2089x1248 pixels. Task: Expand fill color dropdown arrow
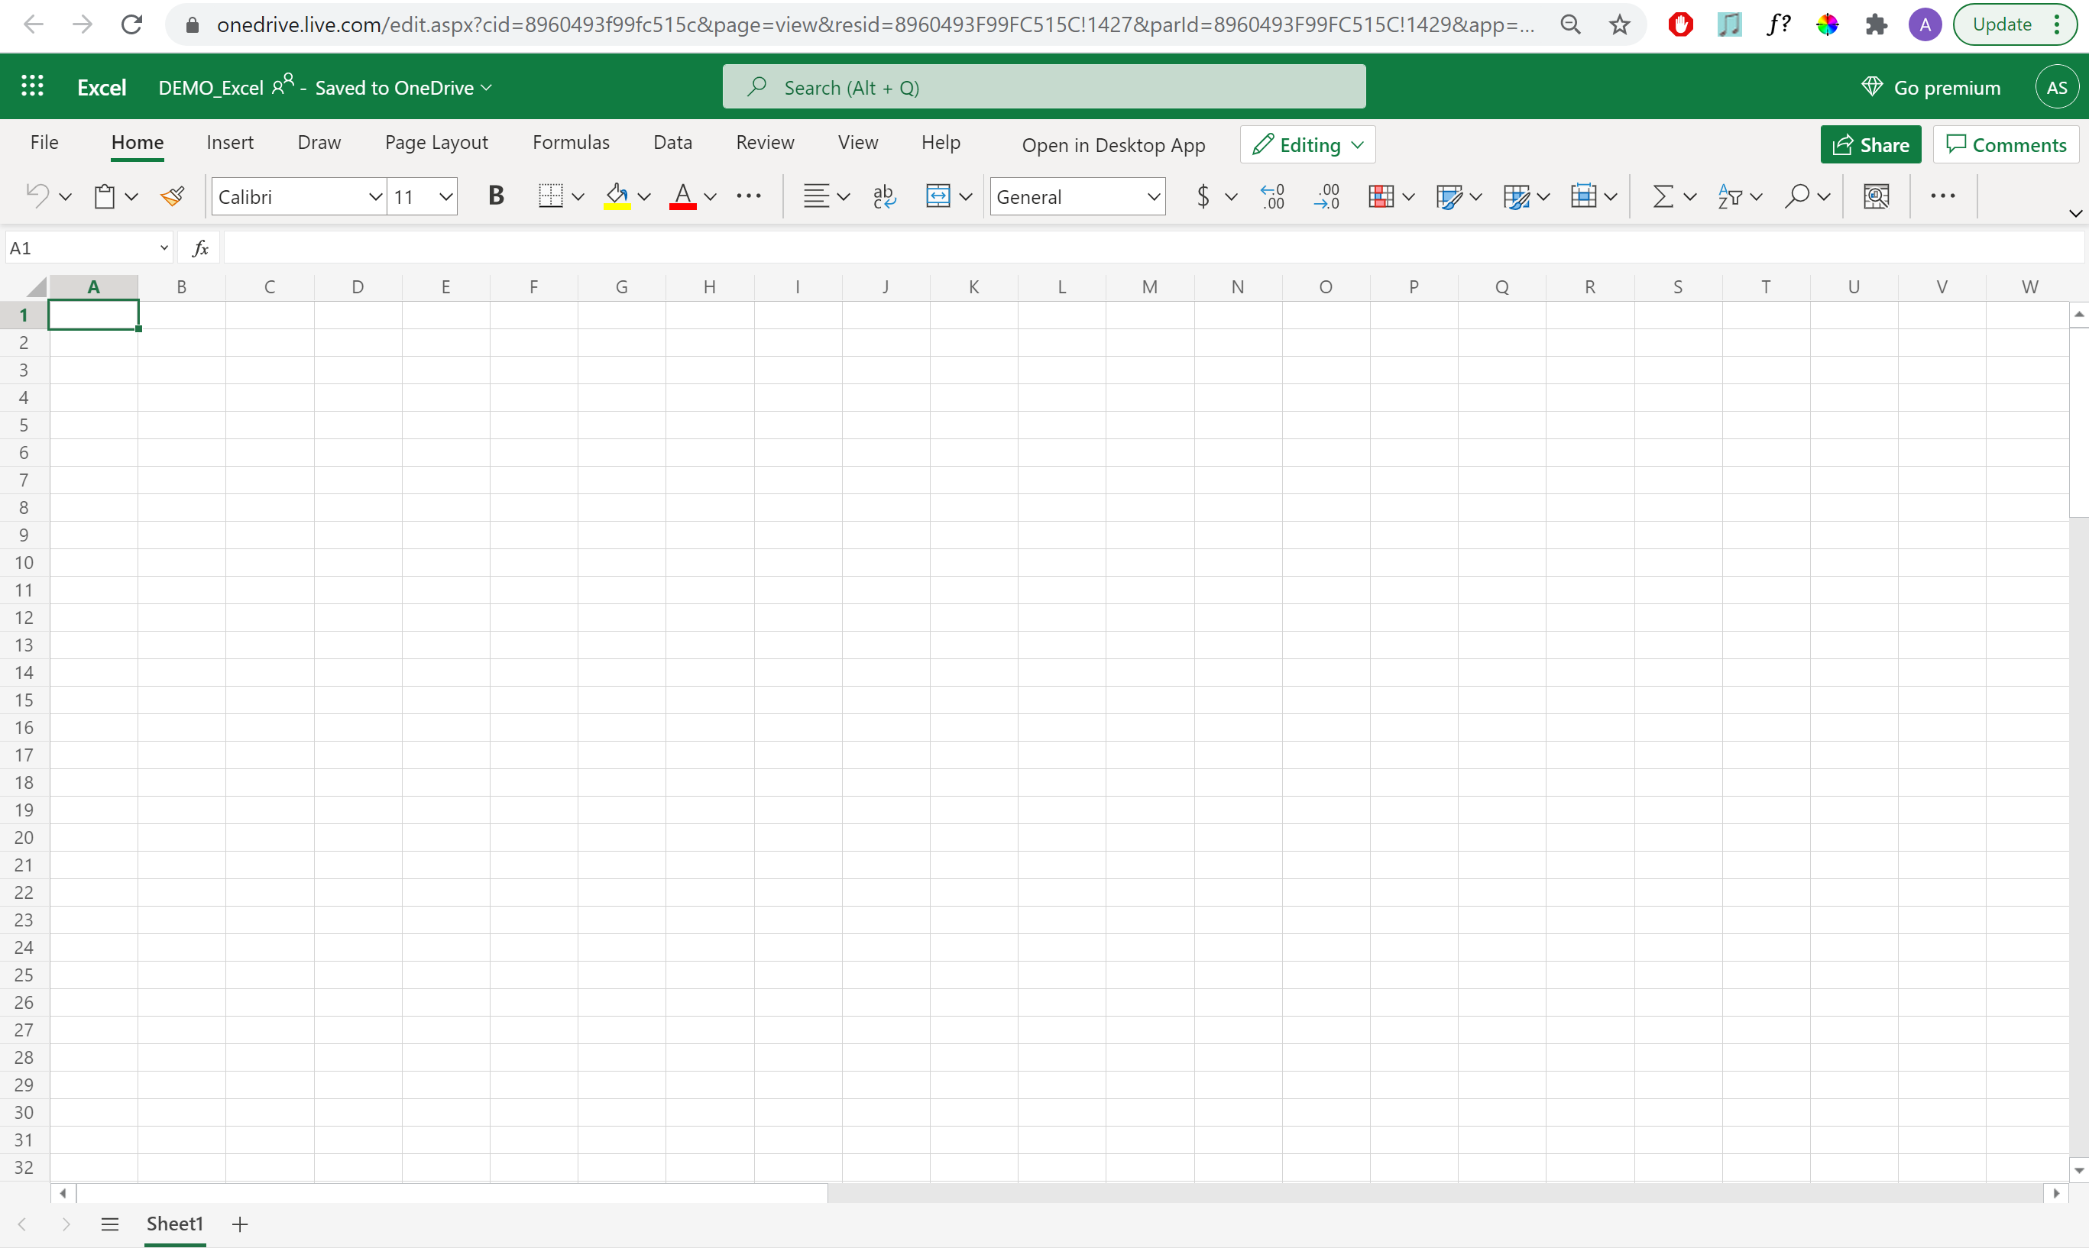pos(644,197)
